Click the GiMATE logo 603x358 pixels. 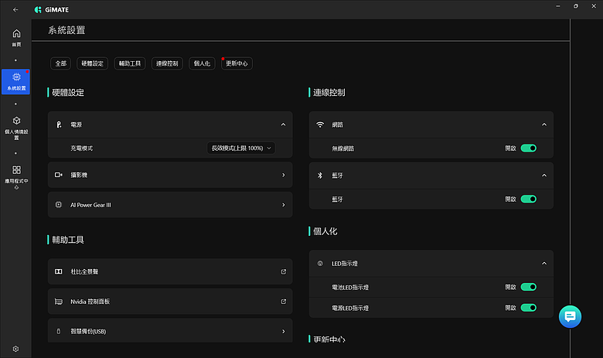pyautogui.click(x=52, y=9)
